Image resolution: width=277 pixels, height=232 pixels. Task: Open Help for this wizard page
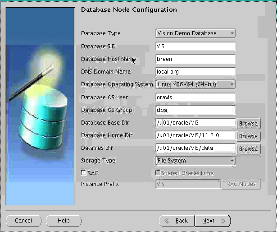64,221
